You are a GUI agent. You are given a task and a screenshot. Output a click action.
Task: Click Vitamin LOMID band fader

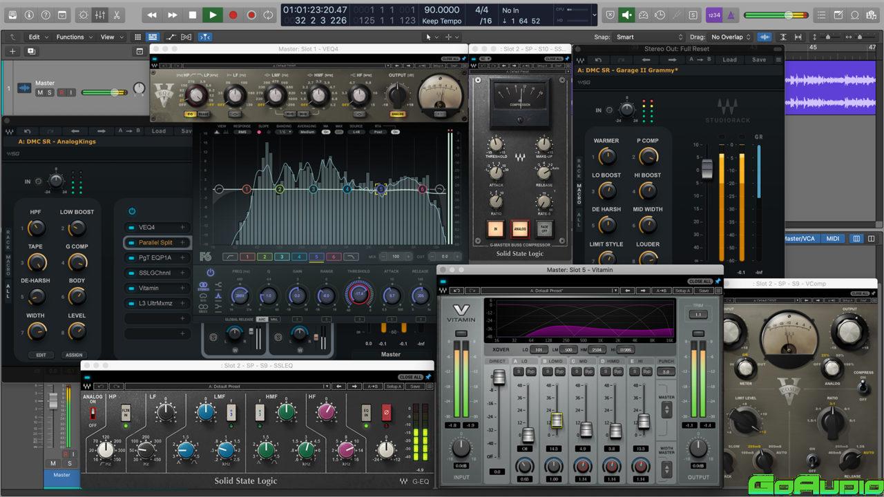pyautogui.click(x=557, y=420)
